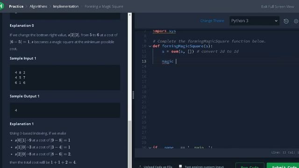The width and height of the screenshot is (299, 168).
Task: Select Forming a Magic Square breadcrumb
Action: click(104, 6)
